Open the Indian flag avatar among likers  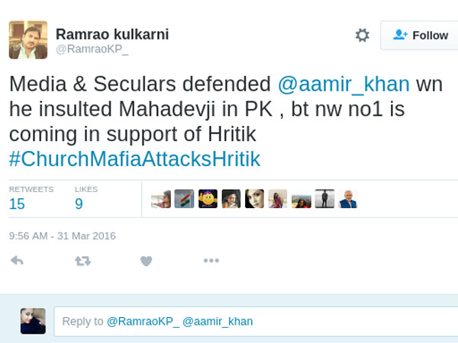[184, 200]
